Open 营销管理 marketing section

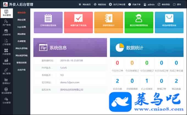tap(6, 61)
